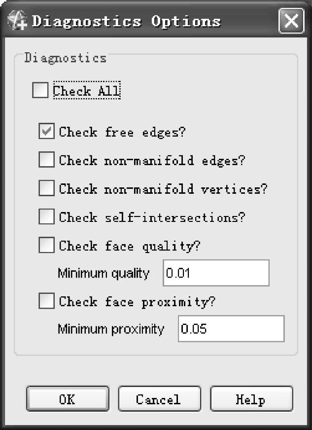
Task: Focus the Minimum proximity input field
Action: point(231,328)
